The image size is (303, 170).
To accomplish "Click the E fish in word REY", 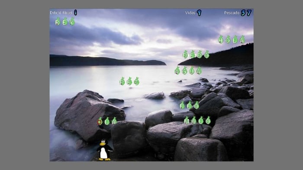I will [x=65, y=22].
